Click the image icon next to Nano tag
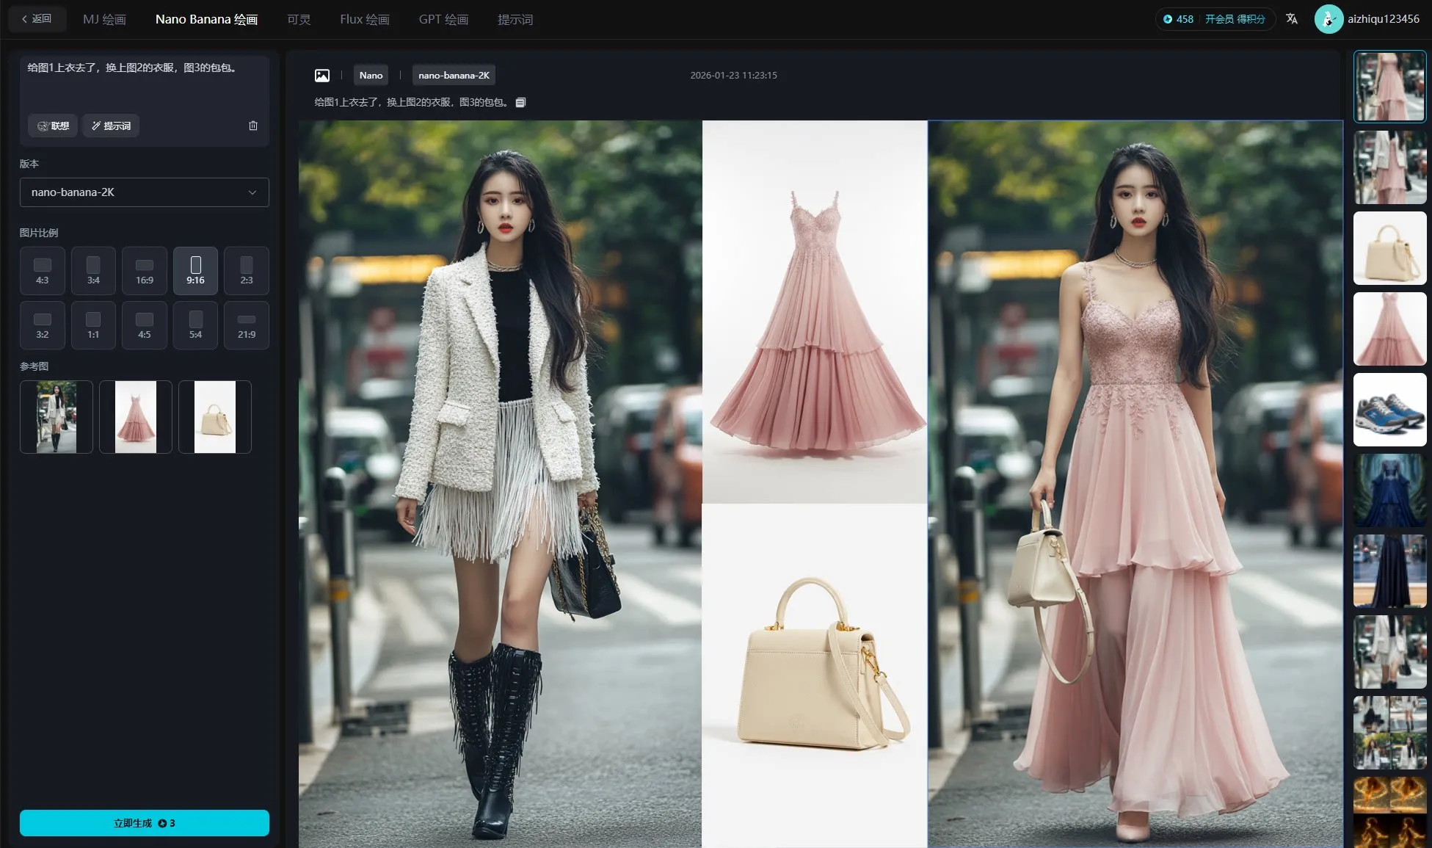The height and width of the screenshot is (848, 1432). 321,76
